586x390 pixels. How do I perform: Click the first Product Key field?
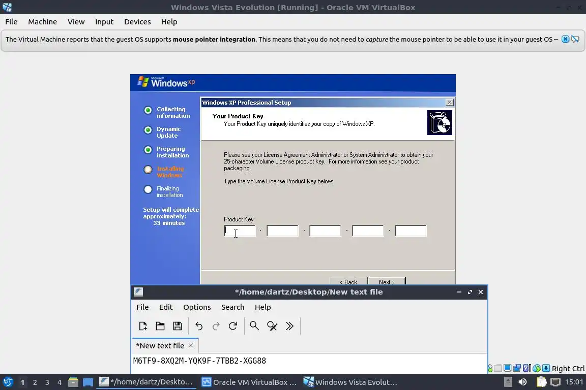coord(240,231)
